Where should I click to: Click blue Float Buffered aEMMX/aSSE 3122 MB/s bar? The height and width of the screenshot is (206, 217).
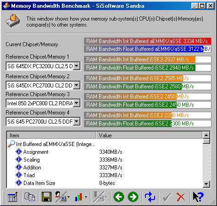tap(148, 49)
